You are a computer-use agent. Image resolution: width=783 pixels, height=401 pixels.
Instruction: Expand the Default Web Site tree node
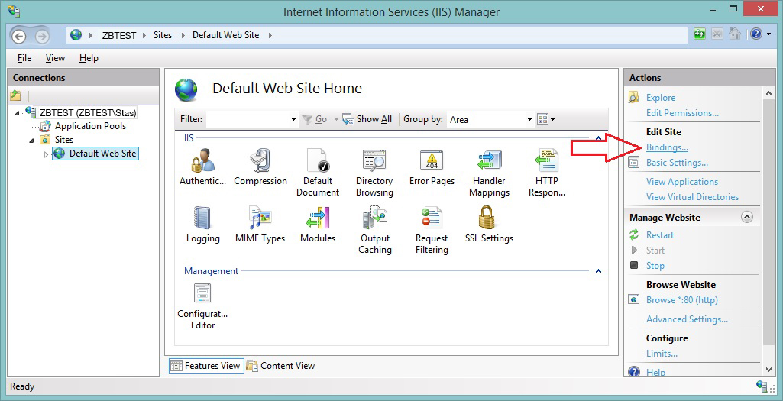(x=46, y=154)
